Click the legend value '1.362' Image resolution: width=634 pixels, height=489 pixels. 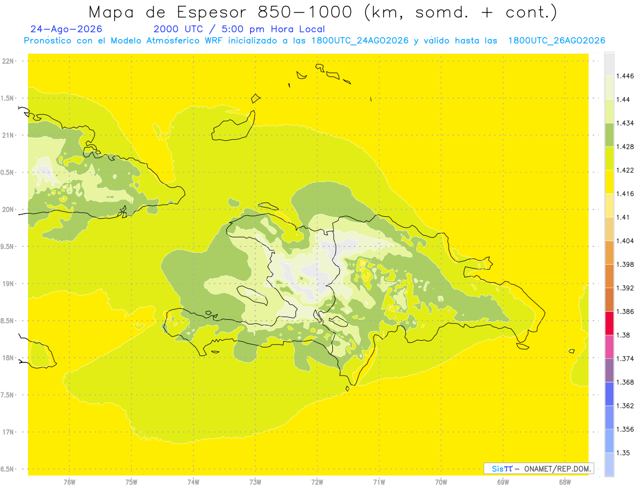[624, 406]
